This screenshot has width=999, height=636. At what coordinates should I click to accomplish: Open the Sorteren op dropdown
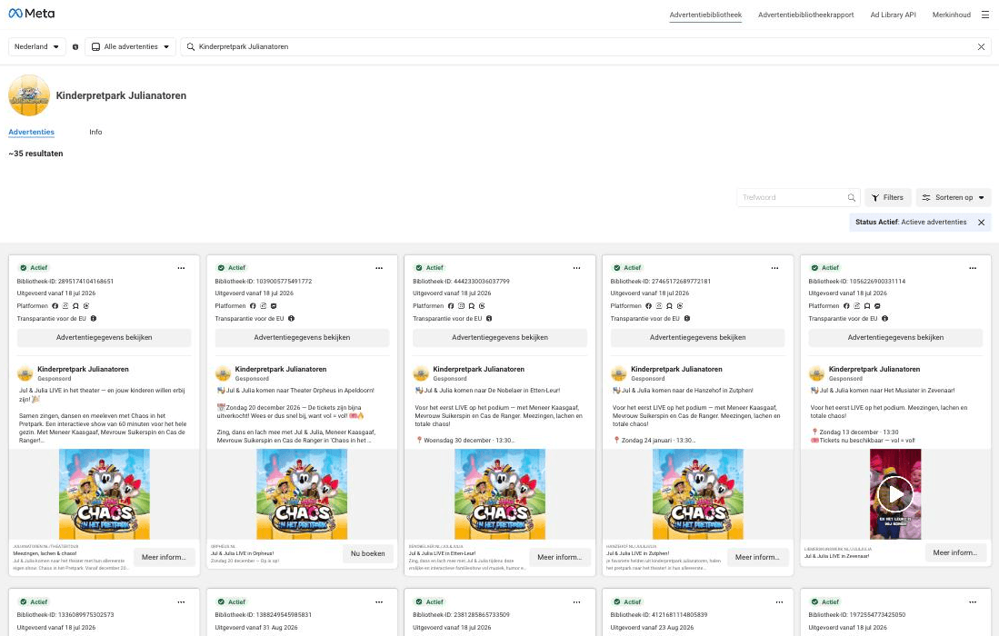pyautogui.click(x=954, y=197)
